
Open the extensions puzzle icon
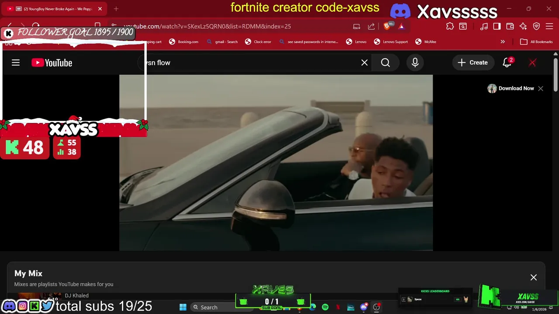[450, 26]
